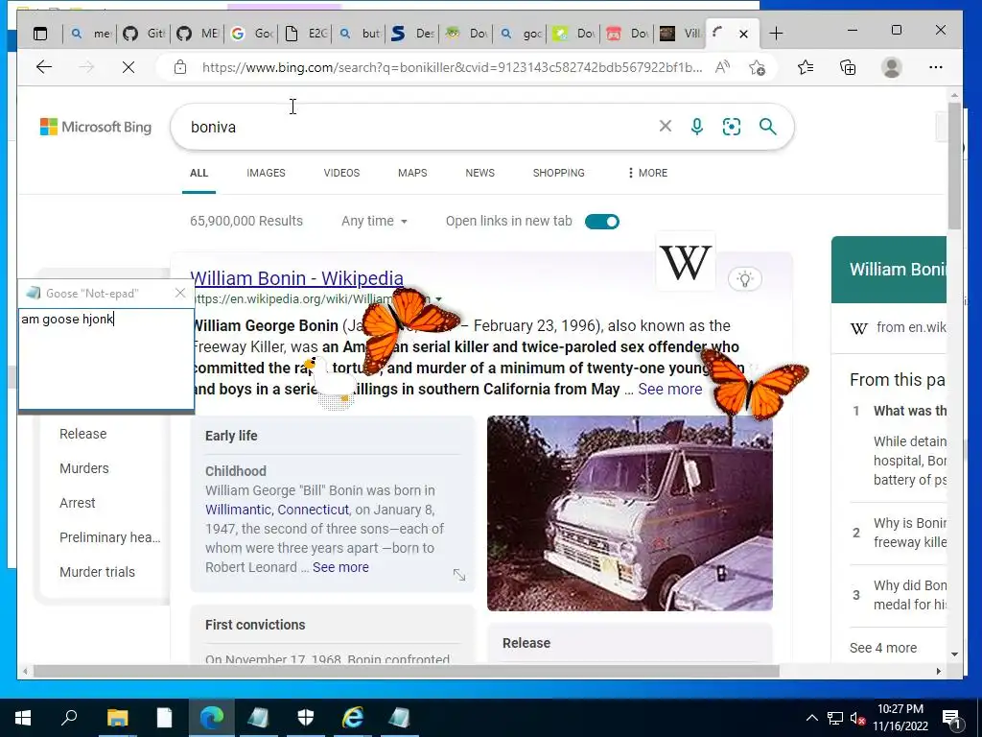Jump to the Murders section
This screenshot has width=982, height=737.
coord(84,468)
